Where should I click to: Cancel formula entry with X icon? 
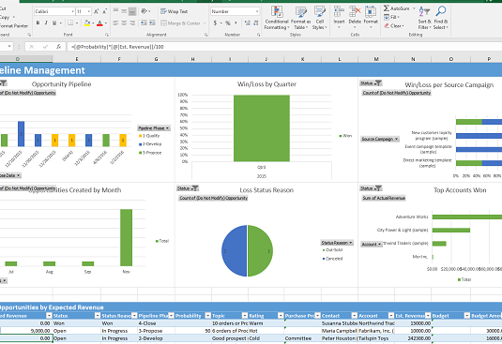click(31, 47)
